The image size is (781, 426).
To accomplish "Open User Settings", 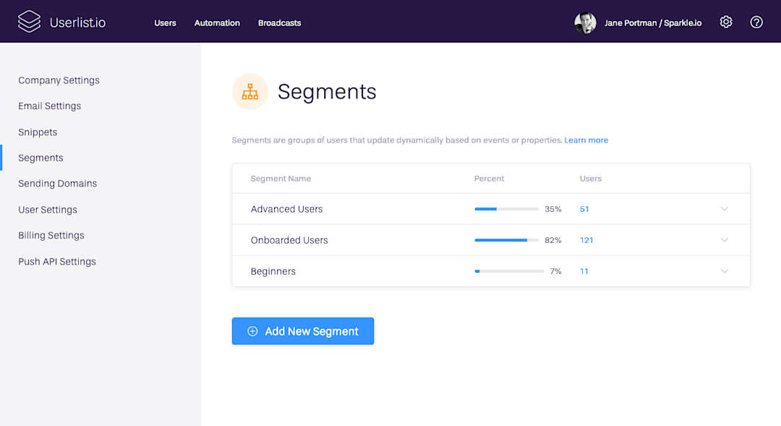I will [x=47, y=209].
